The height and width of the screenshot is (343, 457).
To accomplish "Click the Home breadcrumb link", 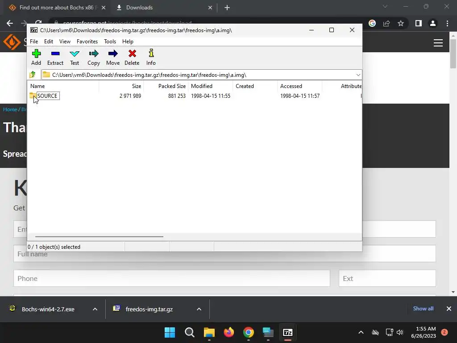I will tap(10, 109).
